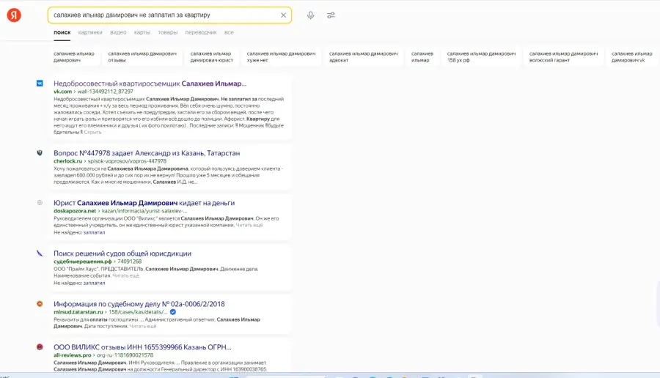
Task: Start voice search with microphone icon
Action: (310, 15)
